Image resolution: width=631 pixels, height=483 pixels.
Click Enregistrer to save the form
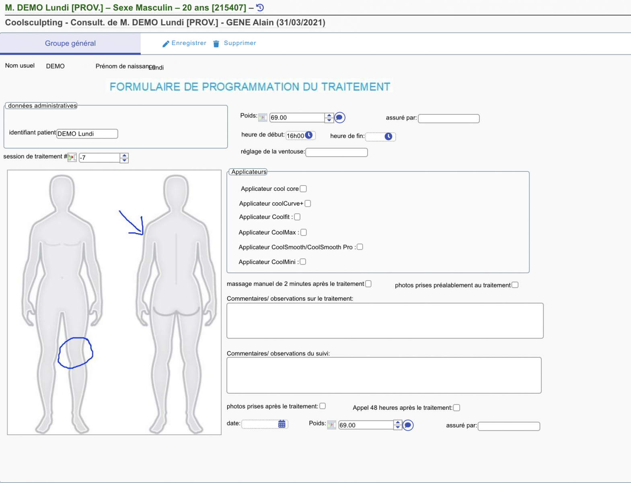pos(184,43)
